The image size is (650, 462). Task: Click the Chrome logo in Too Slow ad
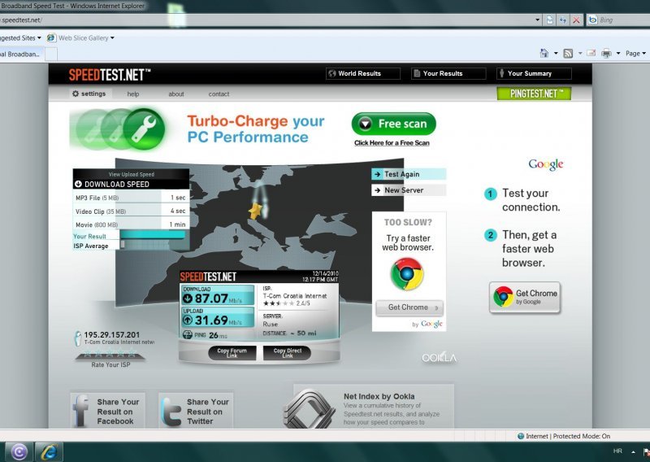pos(407,274)
